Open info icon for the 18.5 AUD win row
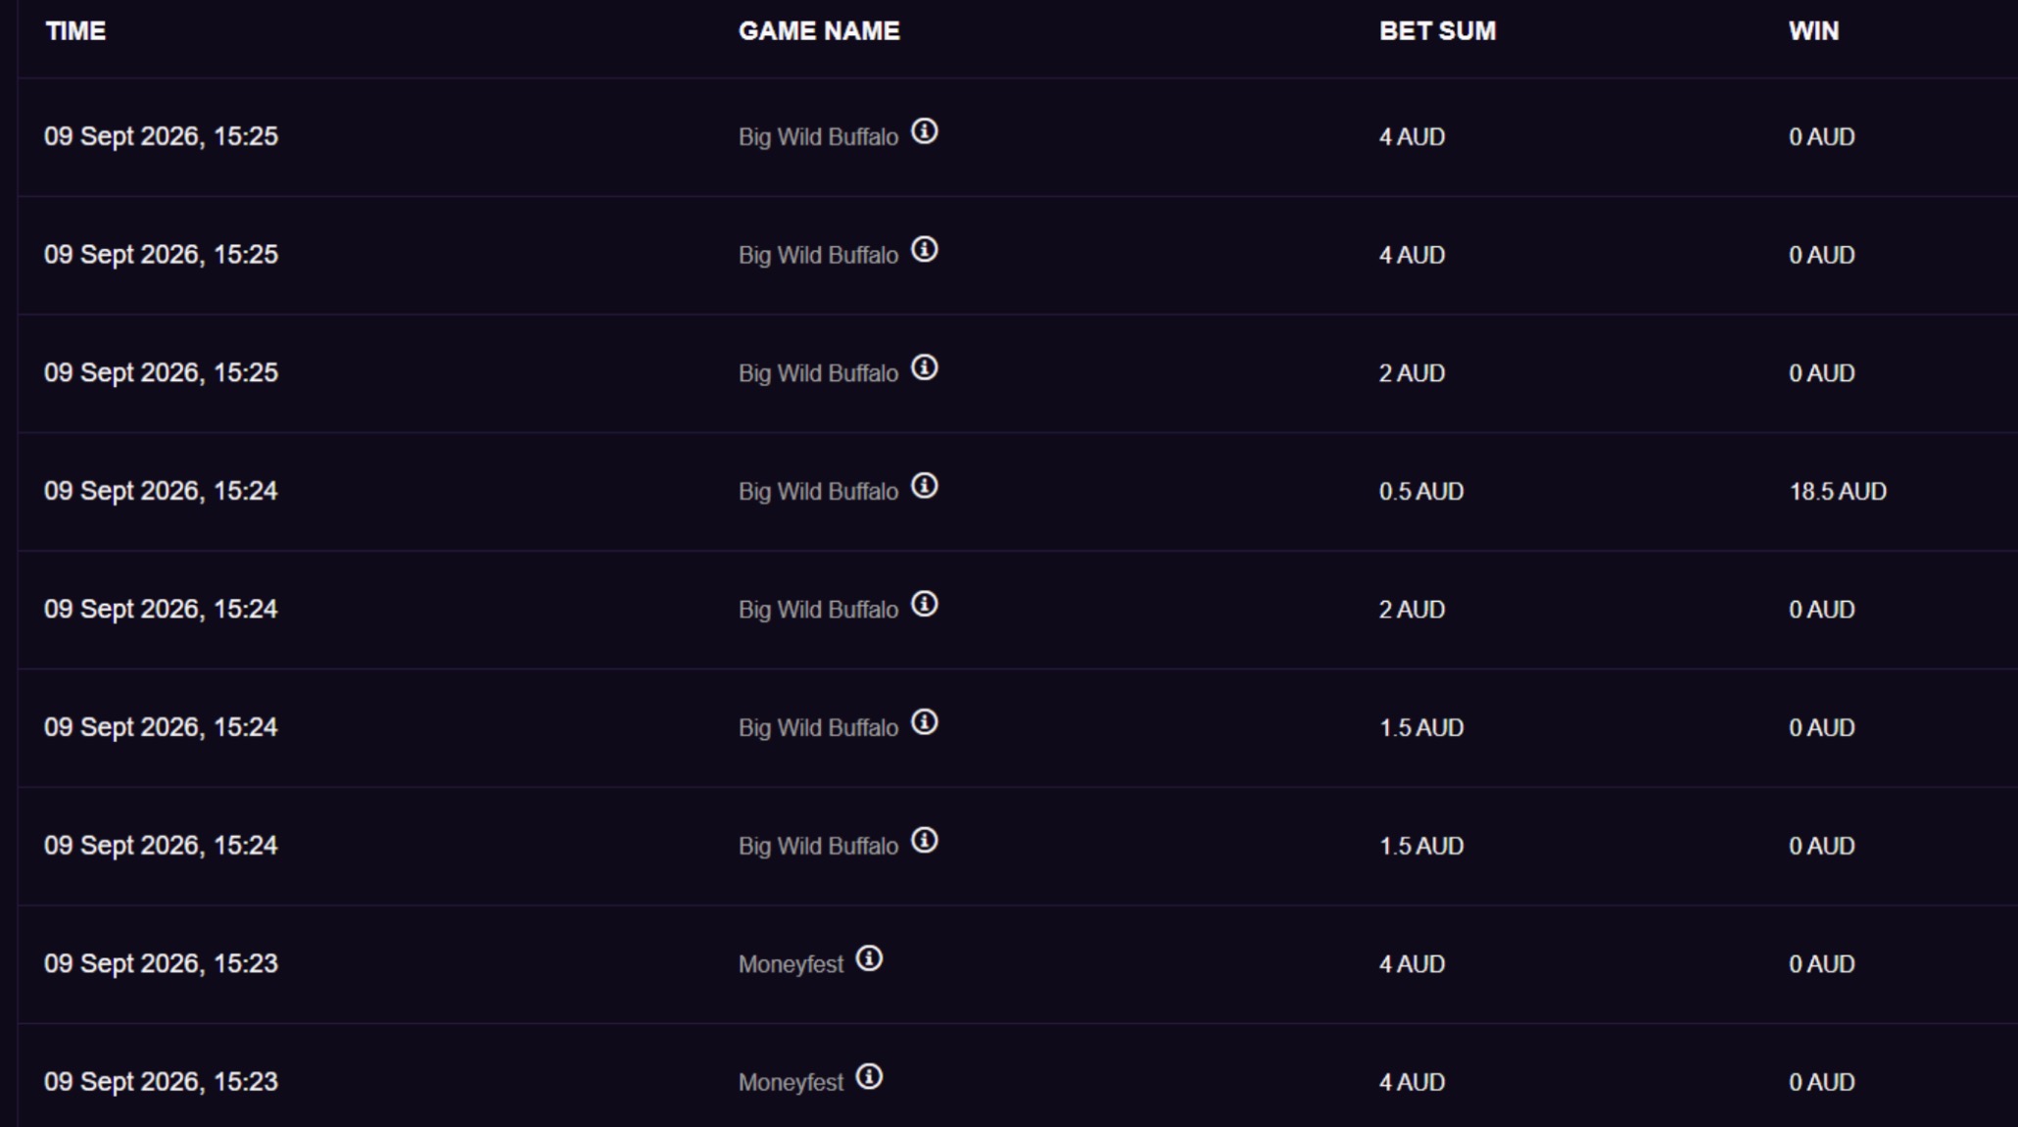 tap(925, 486)
